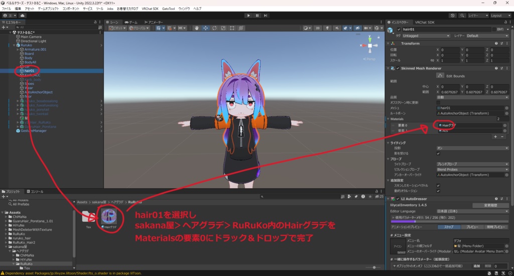Select hair01 in the hierarchy
This screenshot has width=514, height=276.
[29, 71]
